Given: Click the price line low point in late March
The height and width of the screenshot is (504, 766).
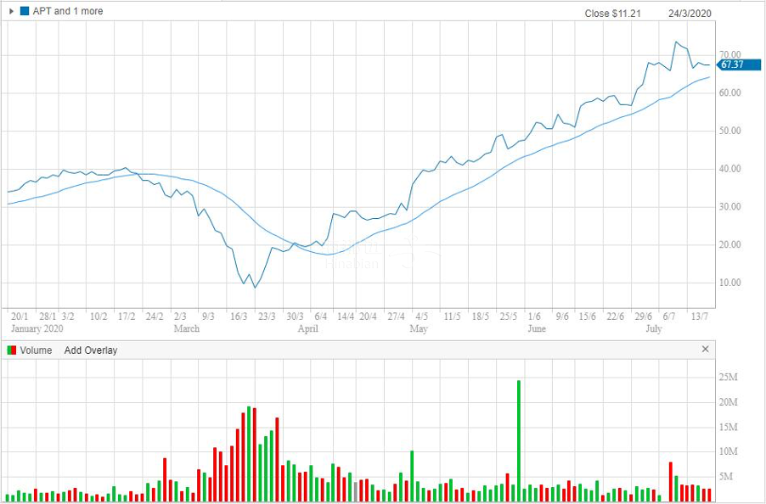Looking at the screenshot, I should coord(255,288).
